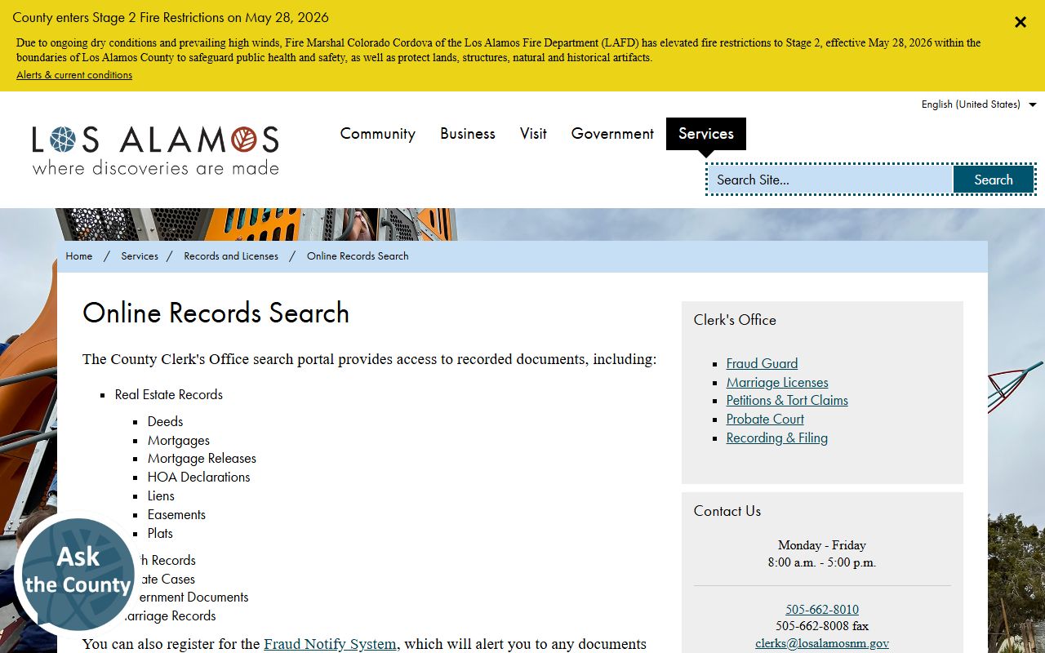Image resolution: width=1045 pixels, height=653 pixels.
Task: Click the Search button
Action: point(994,180)
